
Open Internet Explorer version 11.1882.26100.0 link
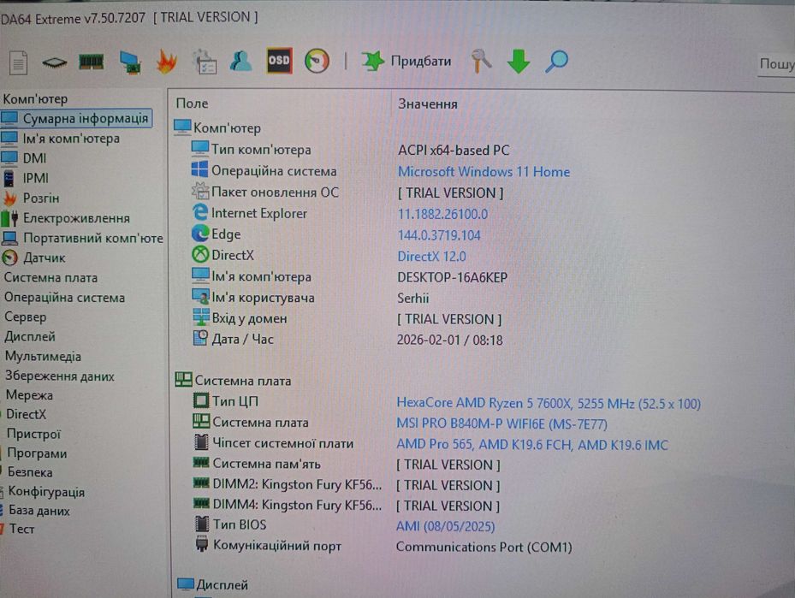442,215
